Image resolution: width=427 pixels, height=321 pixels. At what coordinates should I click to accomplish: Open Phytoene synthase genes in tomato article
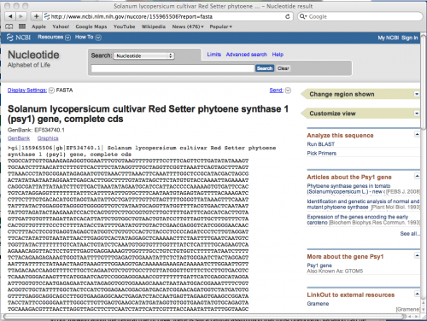[348, 189]
